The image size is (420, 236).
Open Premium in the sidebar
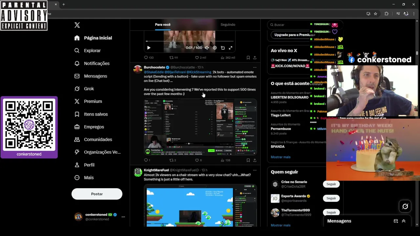pyautogui.click(x=88, y=101)
